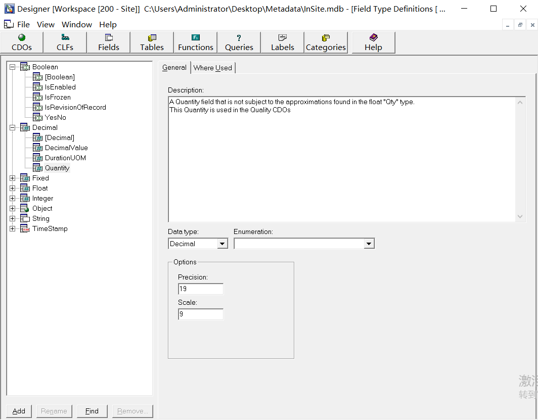
Task: Click the Add button
Action: tap(19, 411)
